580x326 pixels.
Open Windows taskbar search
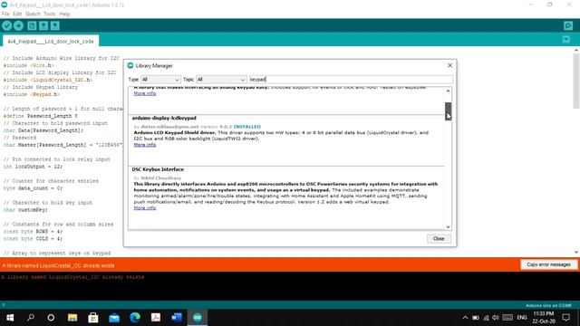pyautogui.click(x=31, y=318)
